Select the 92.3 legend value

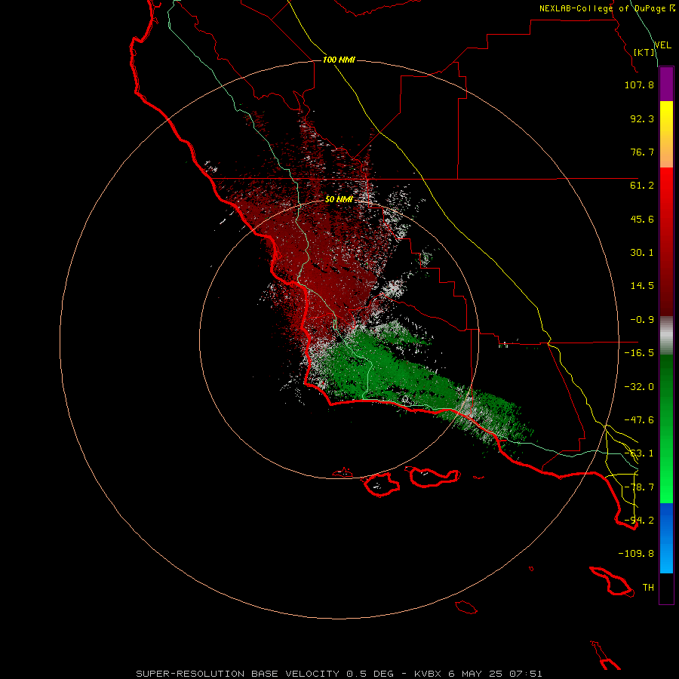pyautogui.click(x=642, y=118)
